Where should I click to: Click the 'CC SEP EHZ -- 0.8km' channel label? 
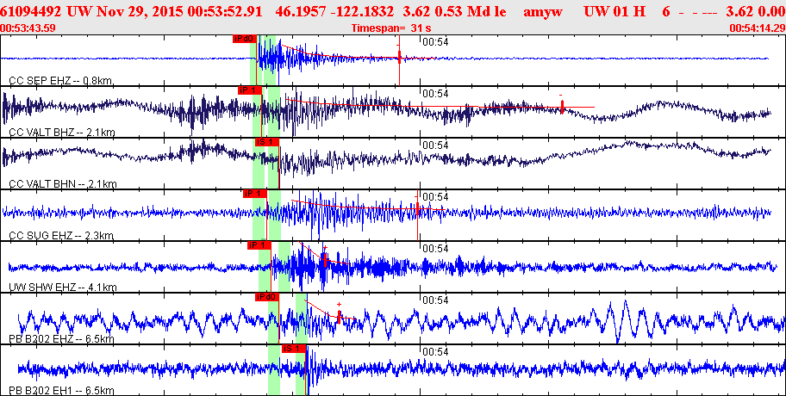coord(61,80)
